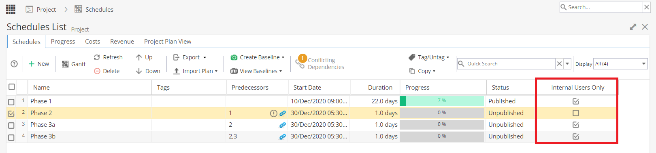Delete the selected schedule
The height and width of the screenshot is (153, 656).
[107, 71]
